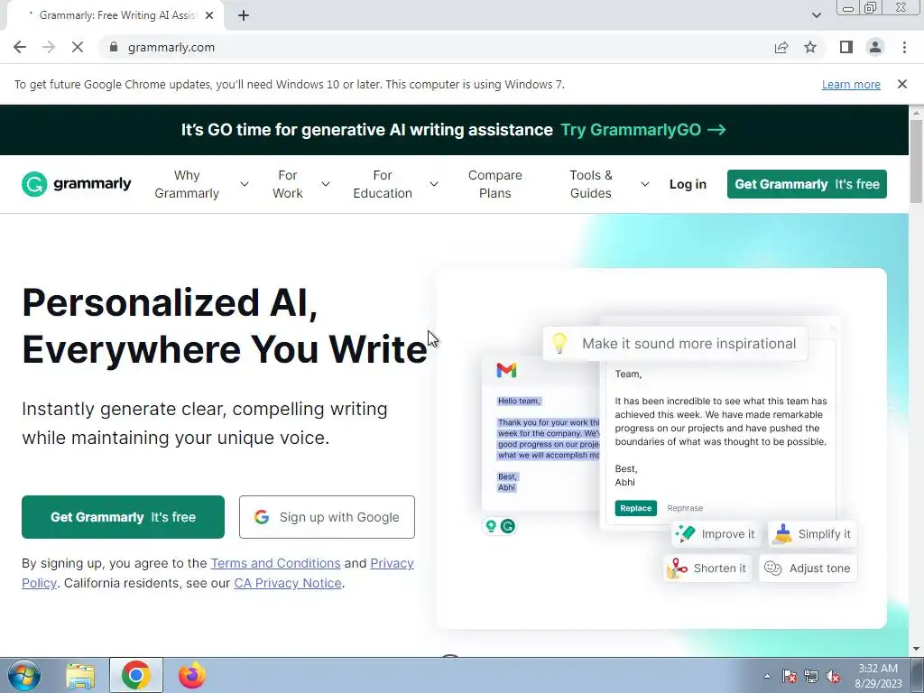Open a new tab with the plus button
This screenshot has width=924, height=693.
[x=244, y=15]
